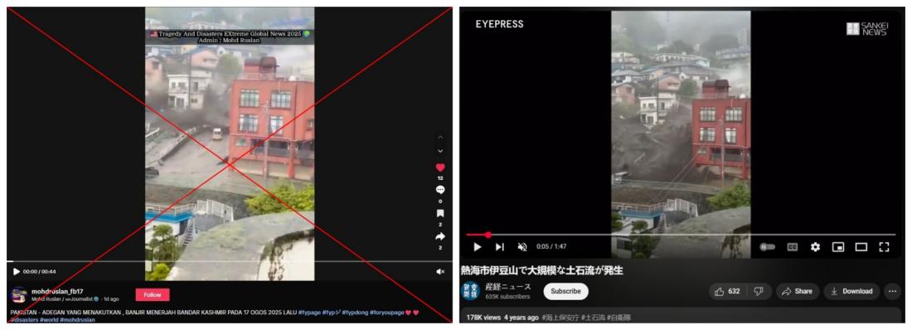Play the YouTube video
This screenshot has height=330, width=912.
(478, 247)
